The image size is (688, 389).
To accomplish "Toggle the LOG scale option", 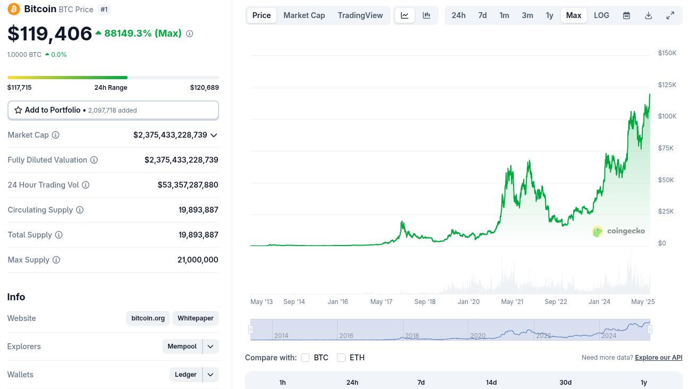I will pyautogui.click(x=601, y=15).
